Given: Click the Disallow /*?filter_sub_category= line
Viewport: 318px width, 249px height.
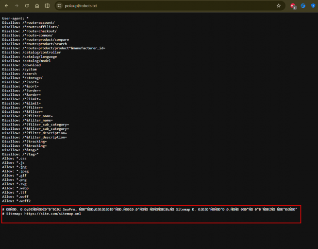Looking at the screenshot, I should [35, 124].
